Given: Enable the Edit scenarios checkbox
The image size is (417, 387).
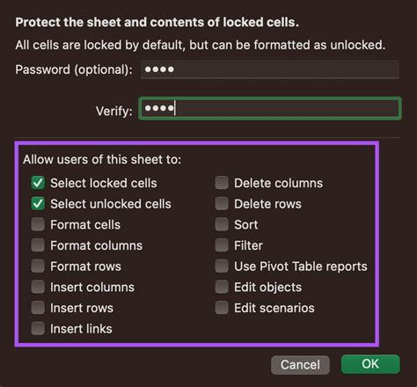Looking at the screenshot, I should (222, 308).
